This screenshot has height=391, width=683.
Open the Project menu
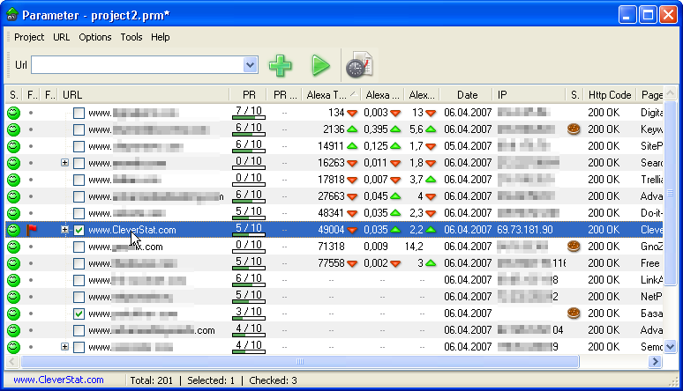point(29,37)
